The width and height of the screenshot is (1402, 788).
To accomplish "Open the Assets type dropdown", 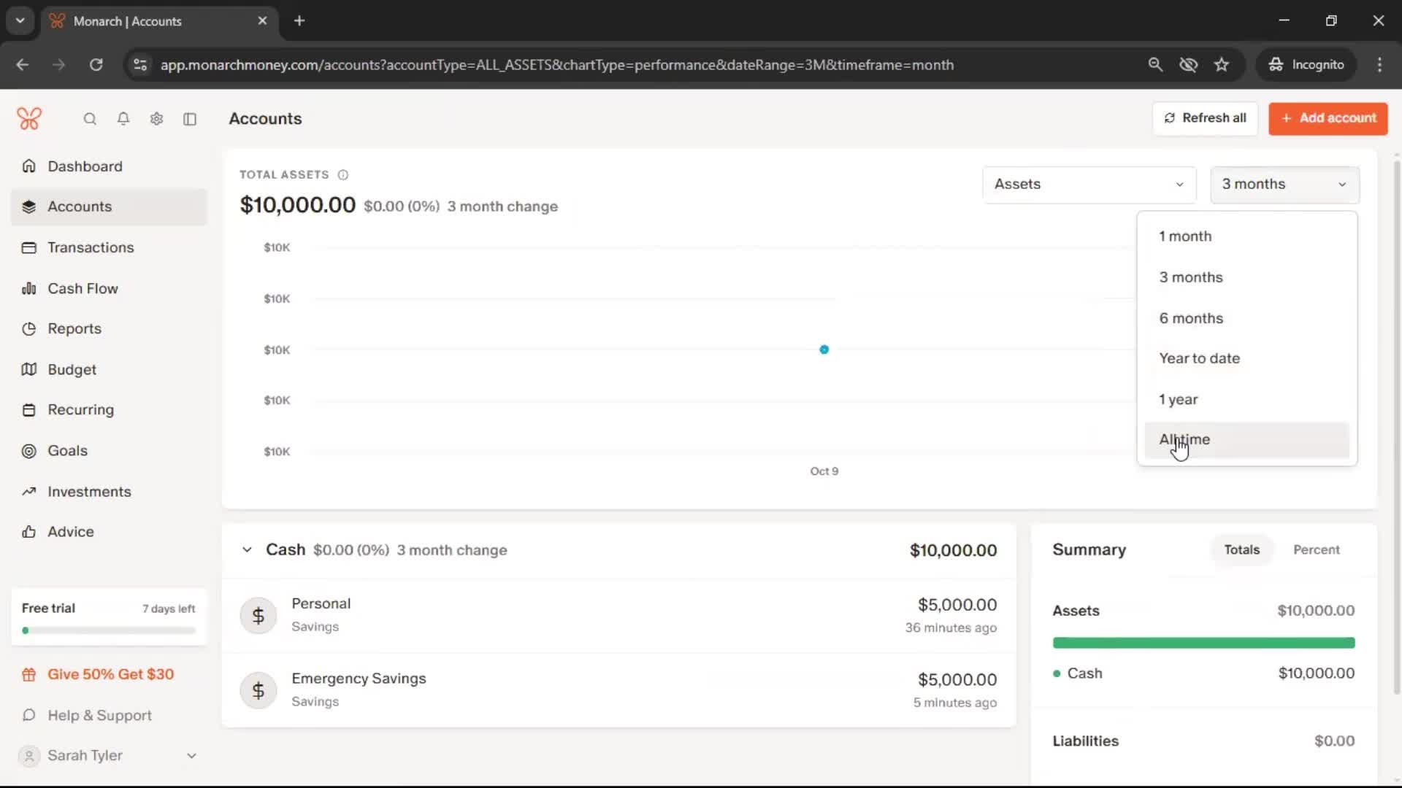I will click(x=1088, y=185).
